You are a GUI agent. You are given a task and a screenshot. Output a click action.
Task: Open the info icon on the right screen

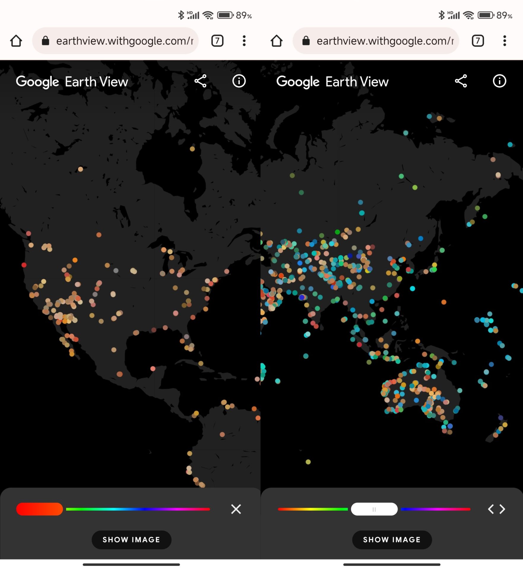click(x=499, y=81)
